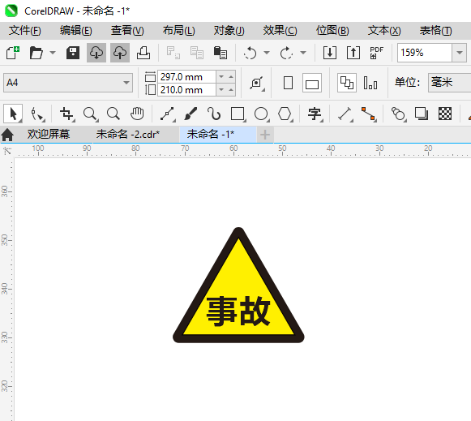Click the page width 297.0 mm field
471x421 pixels.
tap(186, 76)
